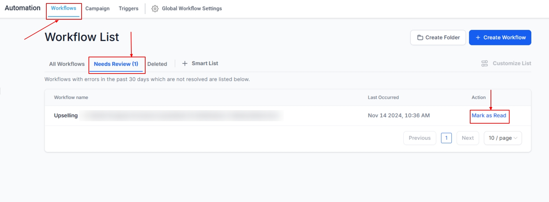This screenshot has height=202, width=549.
Task: Show the All Workflows list
Action: click(67, 64)
